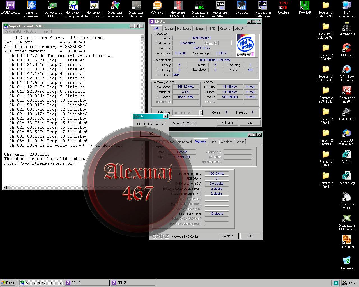Open the About...(A) menu in Super PI
The width and height of the screenshot is (359, 287).
pyautogui.click(x=31, y=31)
